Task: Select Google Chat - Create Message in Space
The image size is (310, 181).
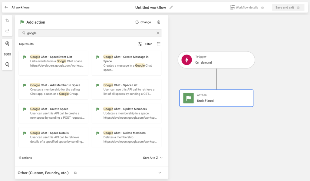Action: 127,63
